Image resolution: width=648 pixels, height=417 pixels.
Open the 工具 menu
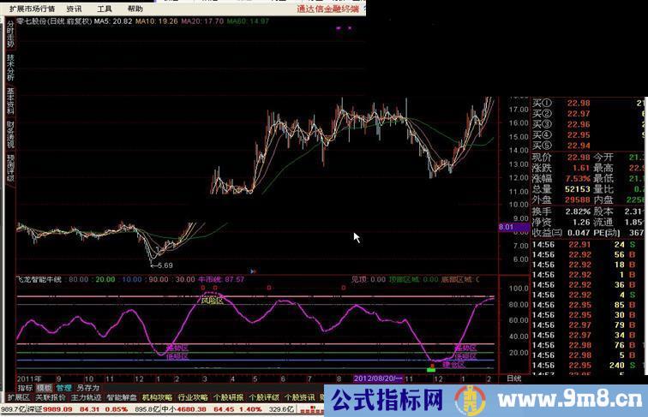(x=104, y=8)
